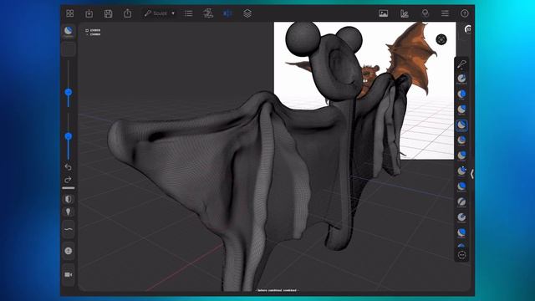The height and width of the screenshot is (301, 535).
Task: Open the help question mark icon
Action: (465, 13)
